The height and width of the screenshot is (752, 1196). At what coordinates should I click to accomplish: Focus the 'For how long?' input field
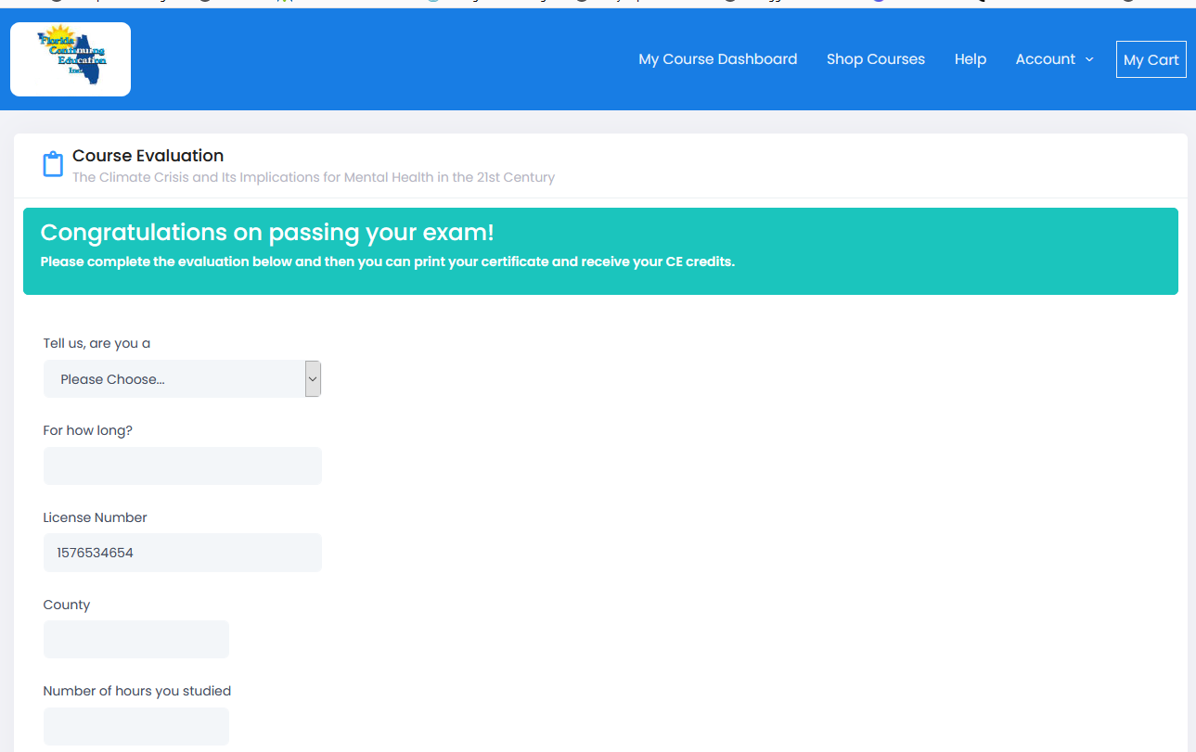click(182, 465)
